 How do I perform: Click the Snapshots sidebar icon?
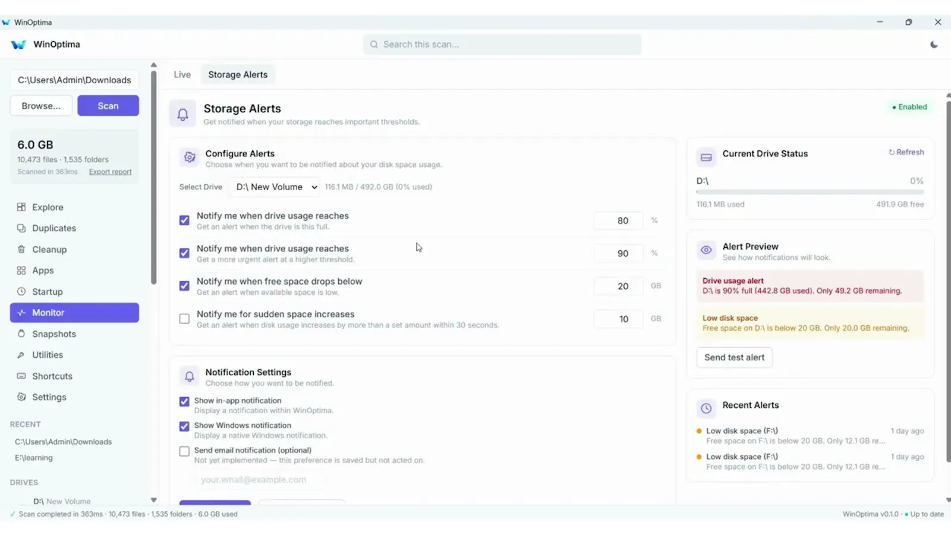pos(21,334)
